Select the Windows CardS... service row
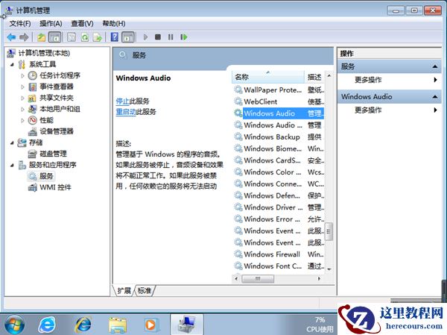The height and width of the screenshot is (335, 447). click(279, 160)
